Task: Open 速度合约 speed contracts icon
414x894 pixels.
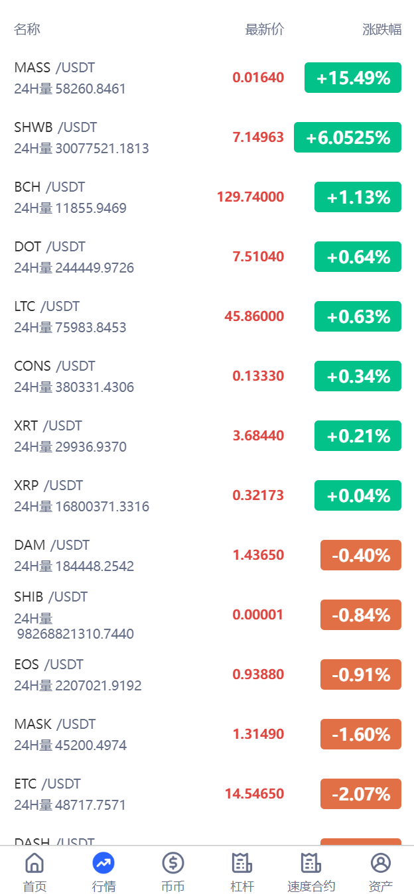Action: [311, 869]
